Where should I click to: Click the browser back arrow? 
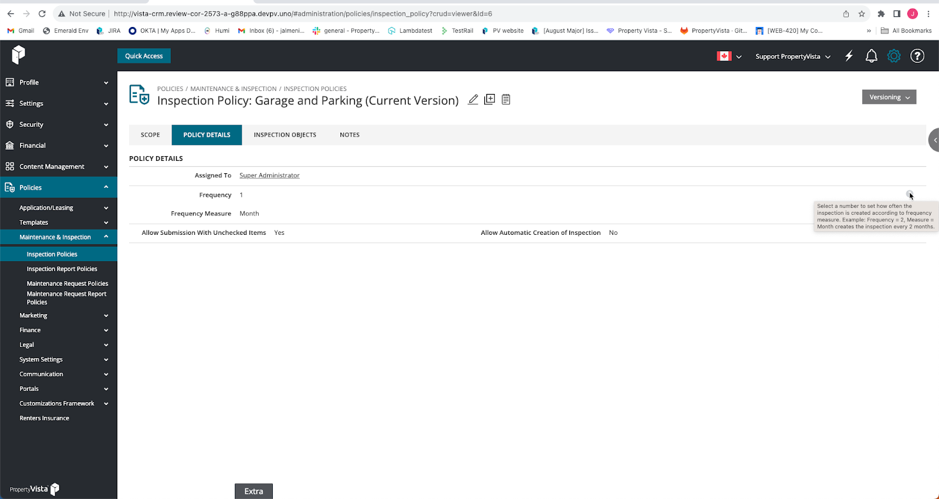(x=11, y=14)
